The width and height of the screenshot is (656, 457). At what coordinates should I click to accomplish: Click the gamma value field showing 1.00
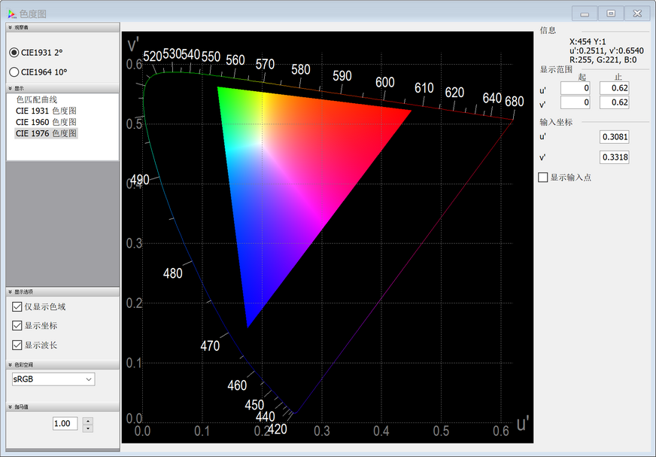point(65,423)
